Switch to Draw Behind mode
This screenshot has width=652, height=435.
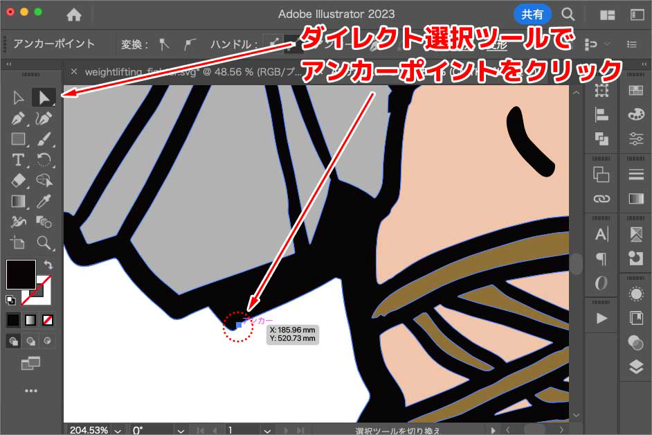(31, 341)
